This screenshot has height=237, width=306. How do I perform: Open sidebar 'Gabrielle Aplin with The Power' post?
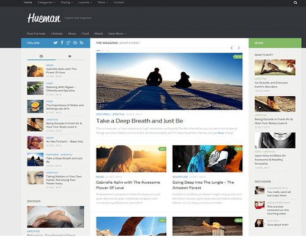pos(61,70)
